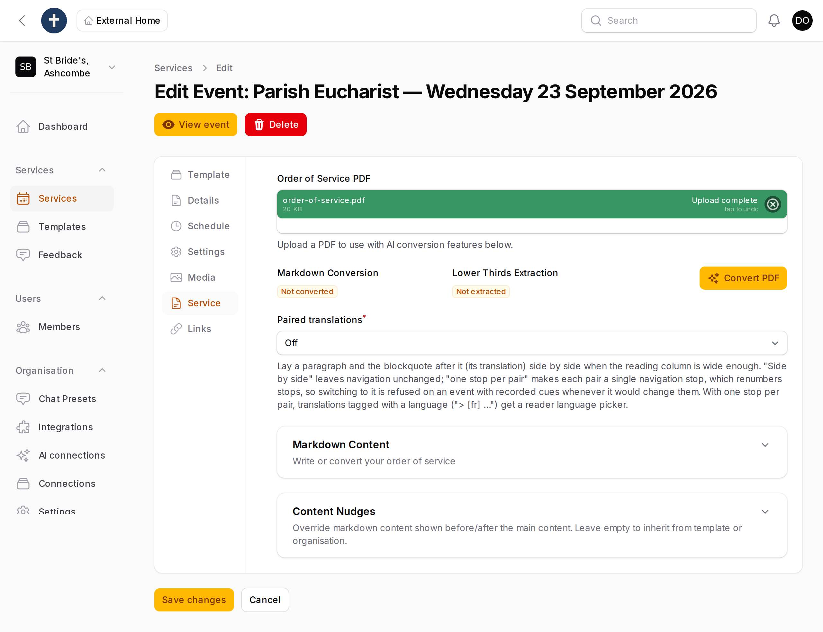Collapse the Services sidebar section
Viewport: 823px width, 632px height.
coord(102,170)
